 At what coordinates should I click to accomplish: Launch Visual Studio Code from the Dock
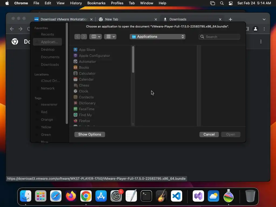177,196
